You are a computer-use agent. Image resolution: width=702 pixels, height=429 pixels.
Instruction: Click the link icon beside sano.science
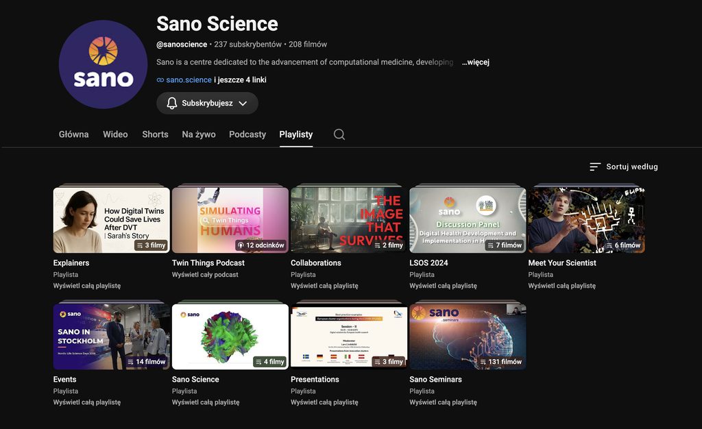point(160,80)
